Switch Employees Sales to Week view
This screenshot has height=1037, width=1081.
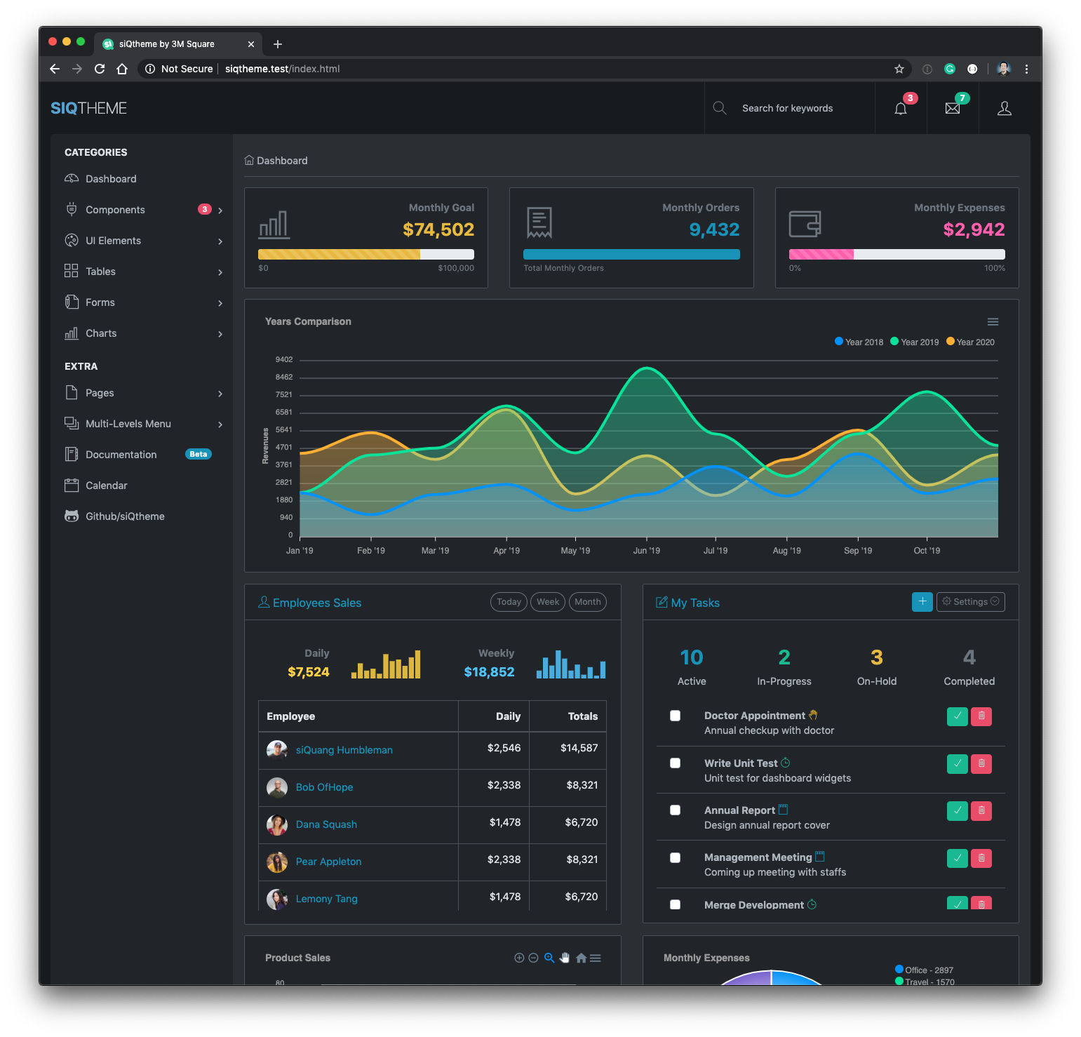548,602
